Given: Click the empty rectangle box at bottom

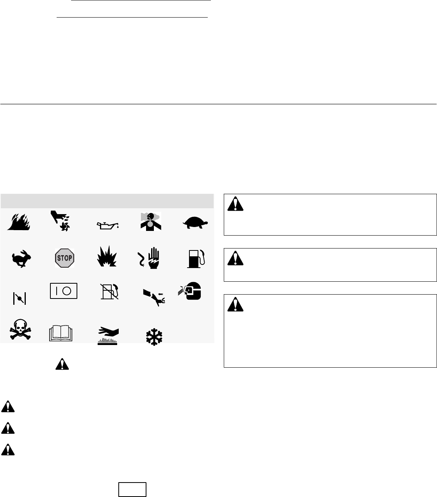Looking at the screenshot, I should [132, 490].
